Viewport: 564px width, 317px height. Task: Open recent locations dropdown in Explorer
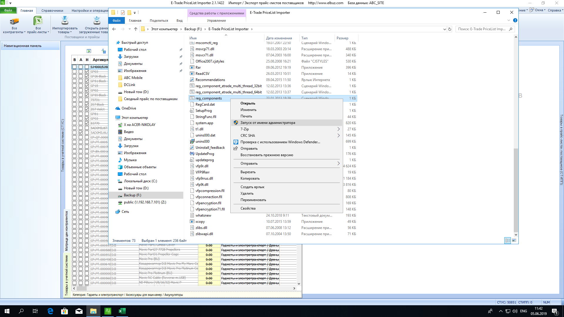130,29
